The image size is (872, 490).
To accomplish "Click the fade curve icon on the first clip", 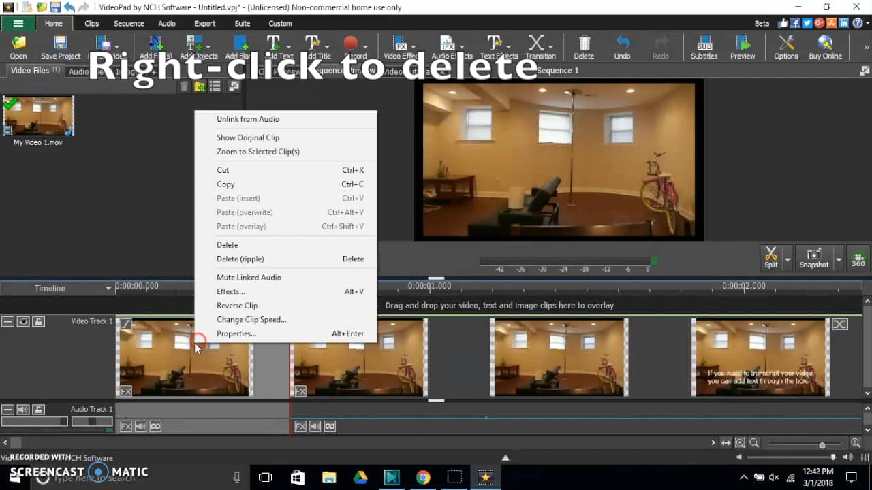I will (x=127, y=325).
